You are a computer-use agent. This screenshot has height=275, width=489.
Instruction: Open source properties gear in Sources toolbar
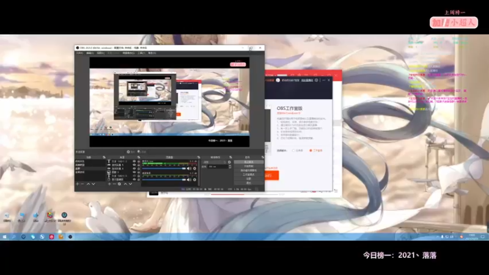click(x=119, y=184)
